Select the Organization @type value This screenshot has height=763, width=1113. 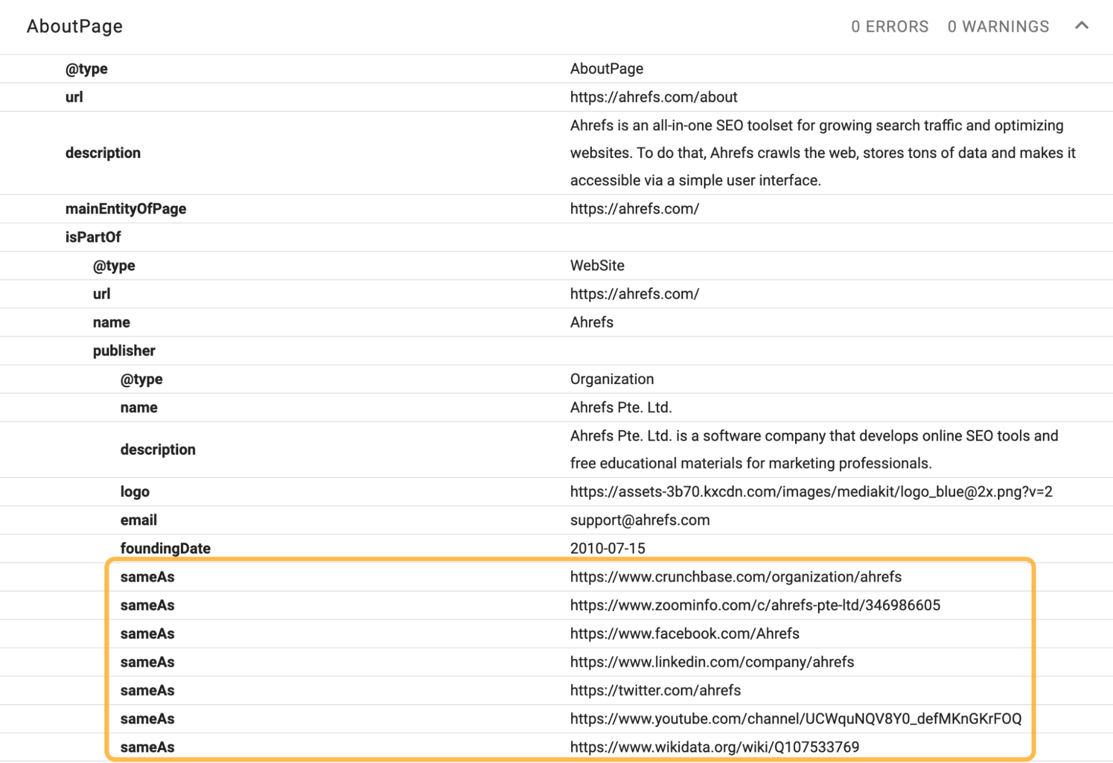click(x=611, y=378)
